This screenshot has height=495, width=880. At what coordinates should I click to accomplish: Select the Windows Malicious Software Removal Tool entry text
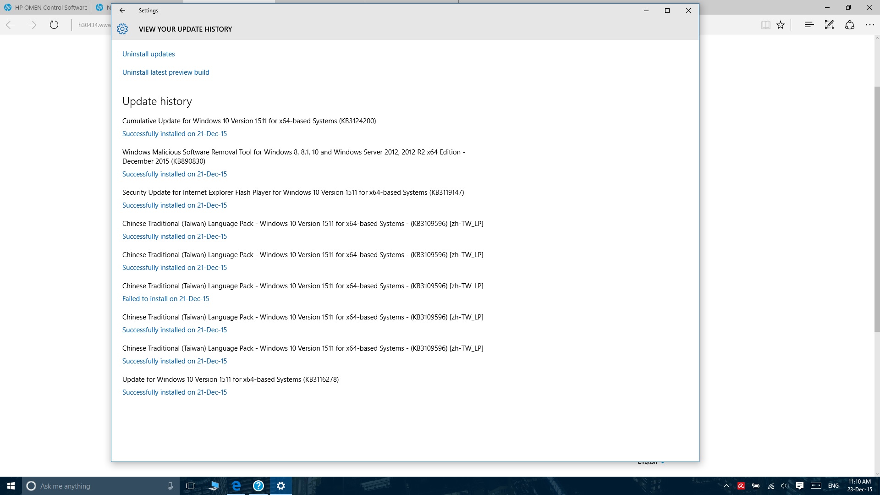(294, 157)
